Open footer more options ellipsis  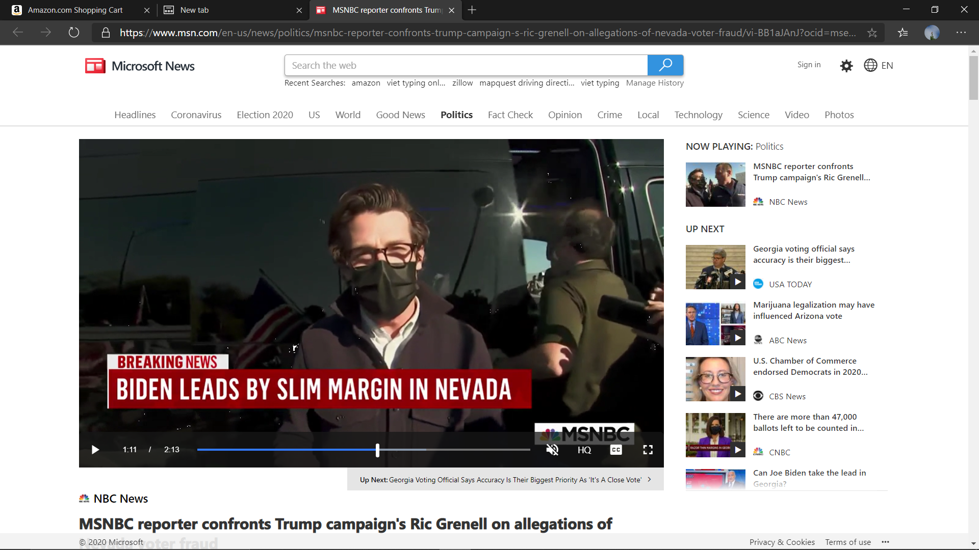(885, 542)
